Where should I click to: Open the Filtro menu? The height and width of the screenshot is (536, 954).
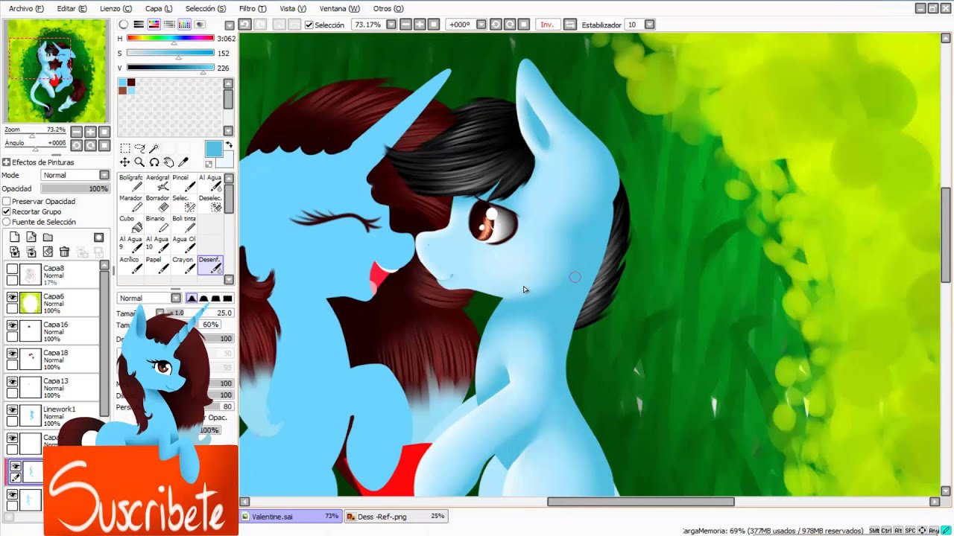pos(253,8)
